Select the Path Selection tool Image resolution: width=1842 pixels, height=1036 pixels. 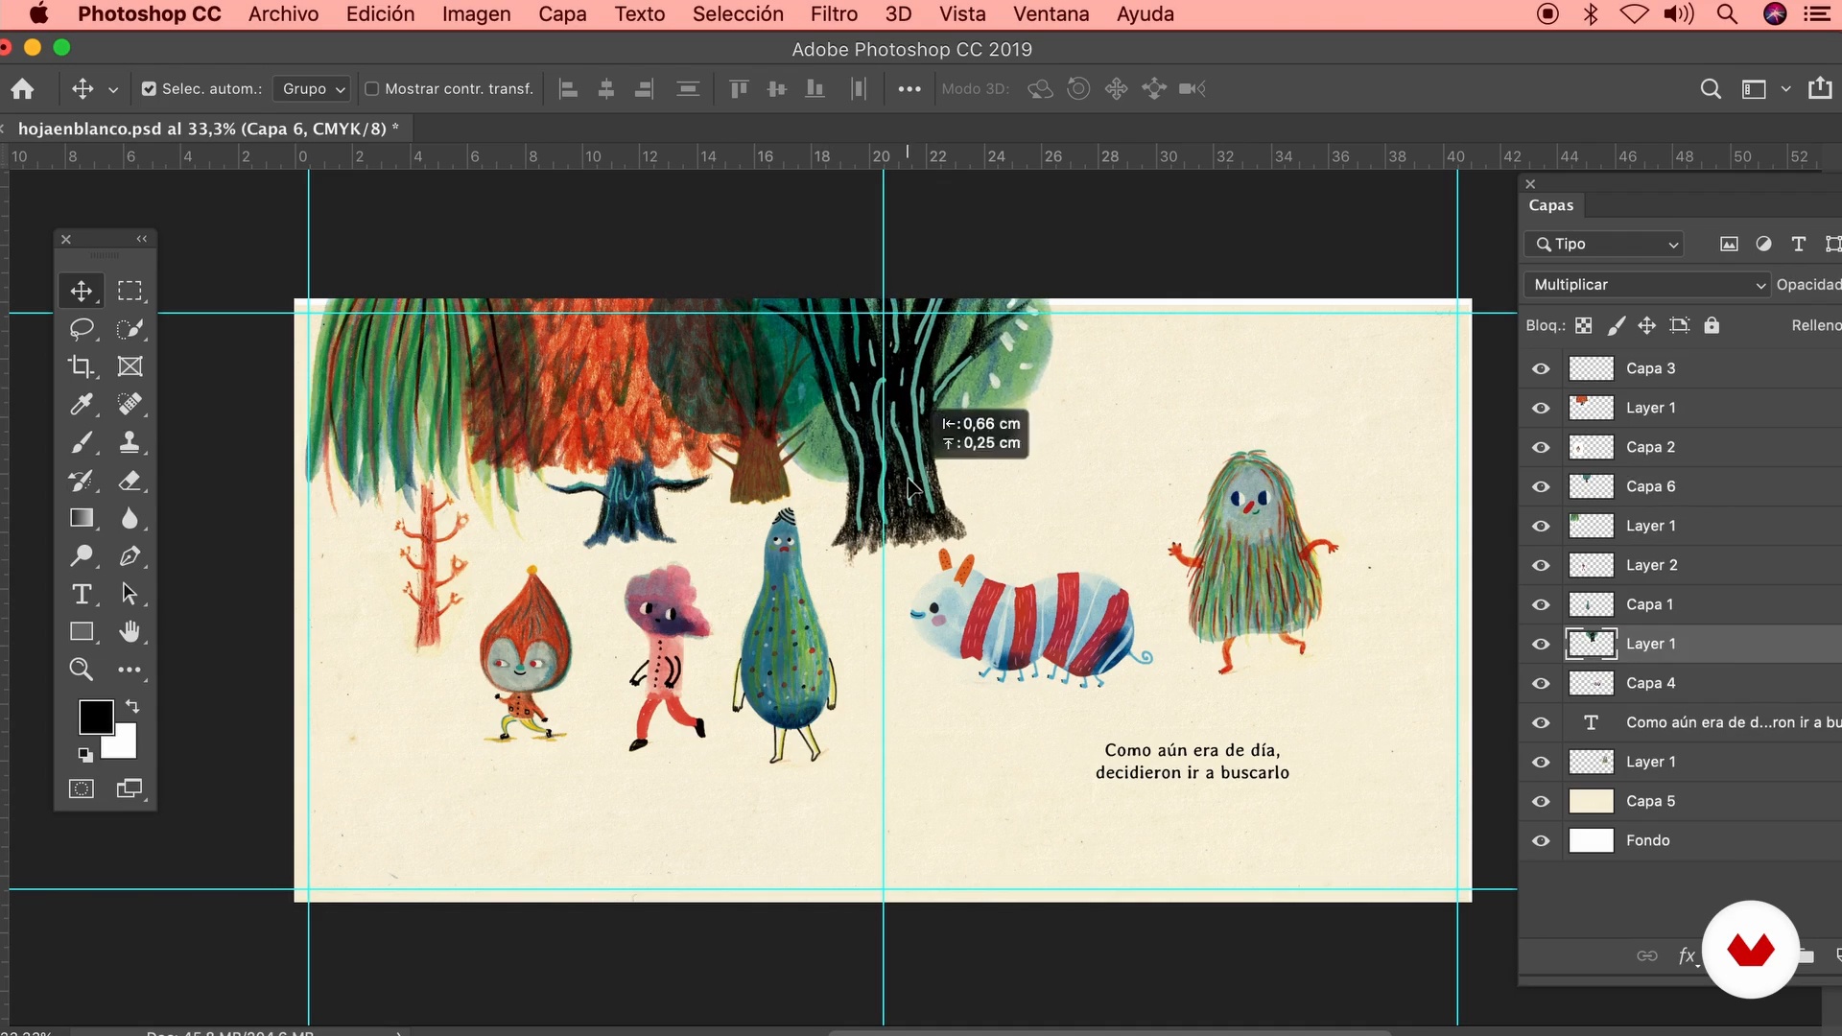pyautogui.click(x=130, y=594)
